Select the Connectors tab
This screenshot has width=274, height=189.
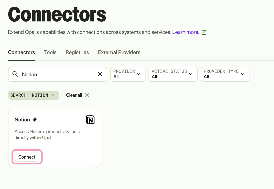pyautogui.click(x=22, y=52)
